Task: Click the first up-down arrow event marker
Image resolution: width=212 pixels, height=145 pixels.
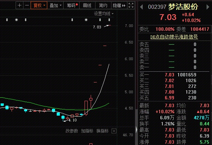Action: (7, 20)
